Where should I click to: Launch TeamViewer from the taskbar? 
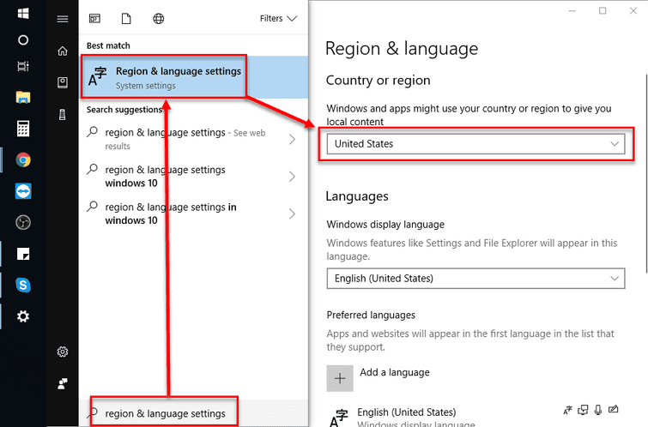click(23, 191)
